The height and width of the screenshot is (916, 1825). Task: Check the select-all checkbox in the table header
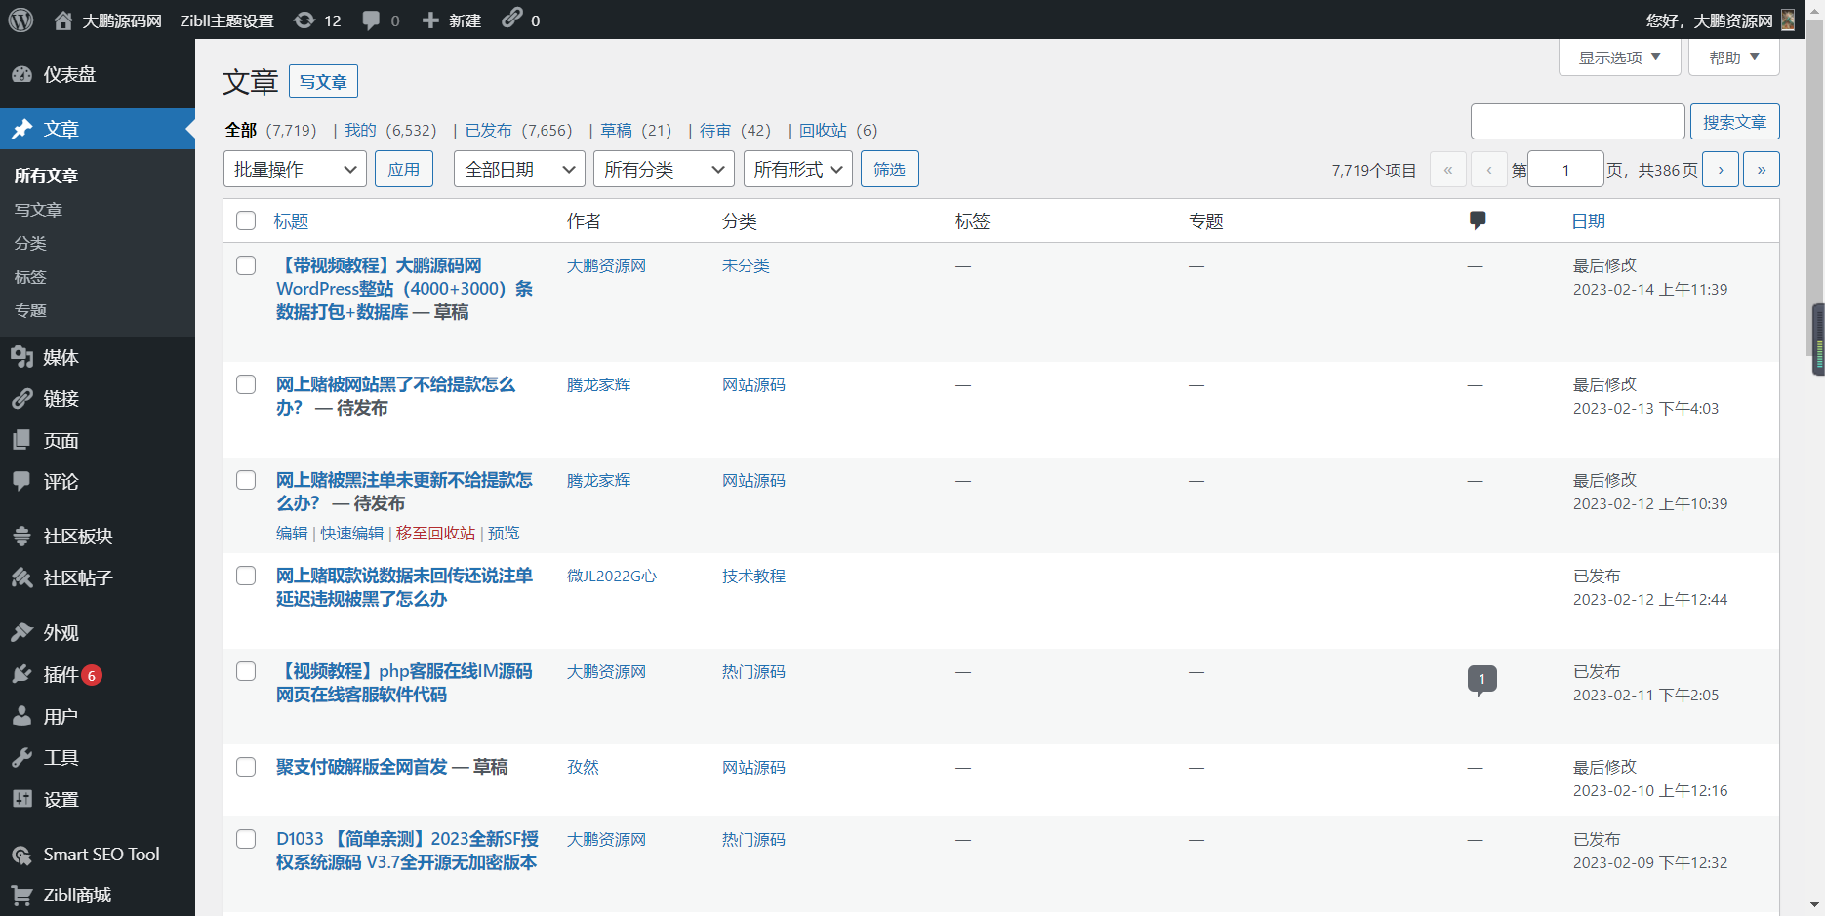click(x=246, y=220)
